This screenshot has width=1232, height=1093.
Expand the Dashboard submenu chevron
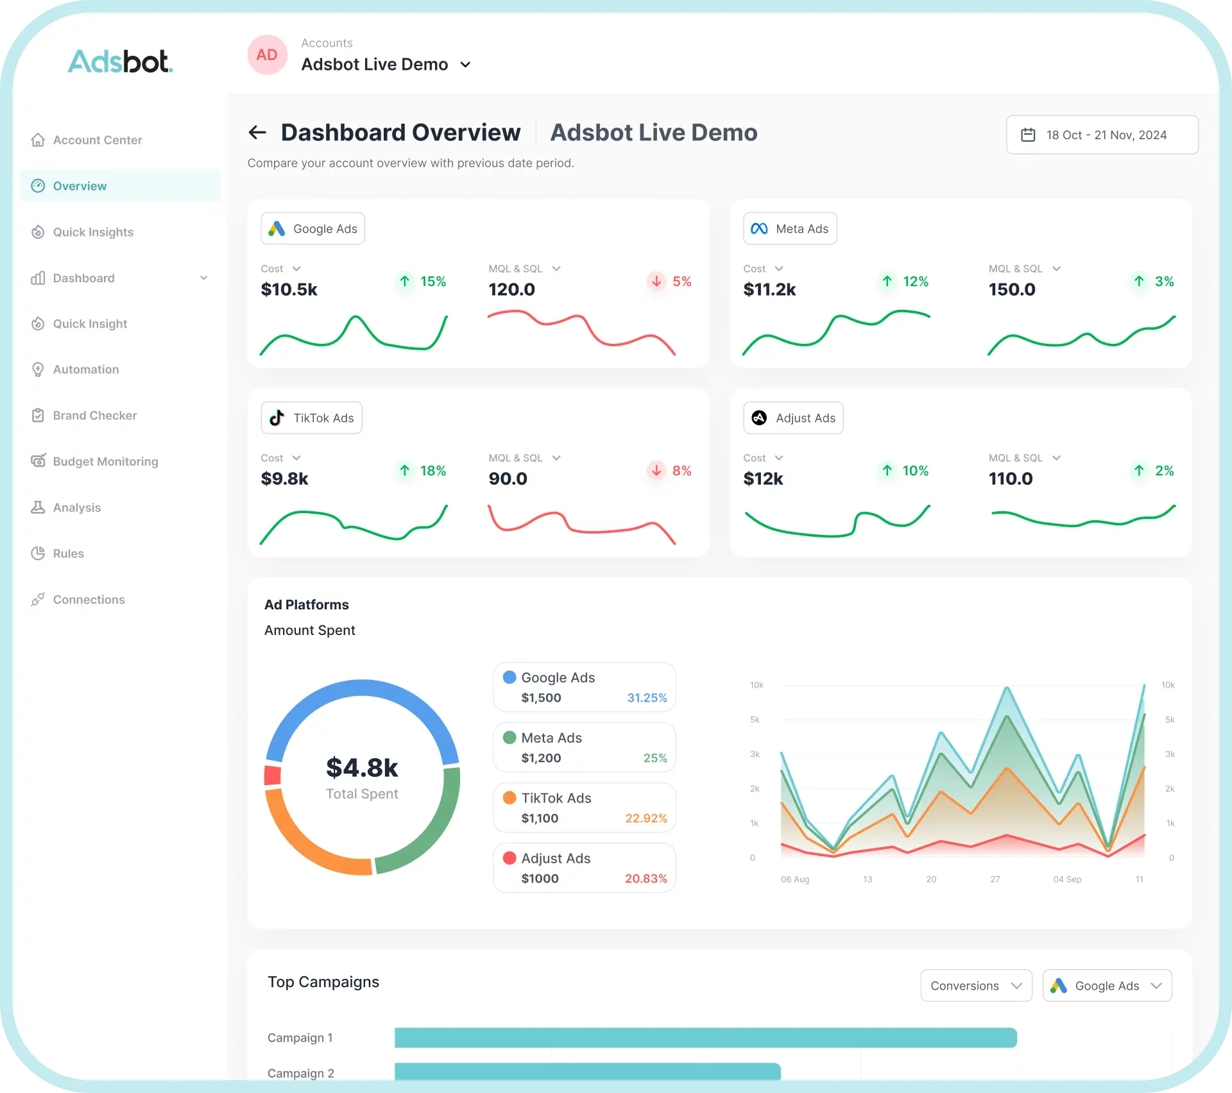pyautogui.click(x=204, y=278)
